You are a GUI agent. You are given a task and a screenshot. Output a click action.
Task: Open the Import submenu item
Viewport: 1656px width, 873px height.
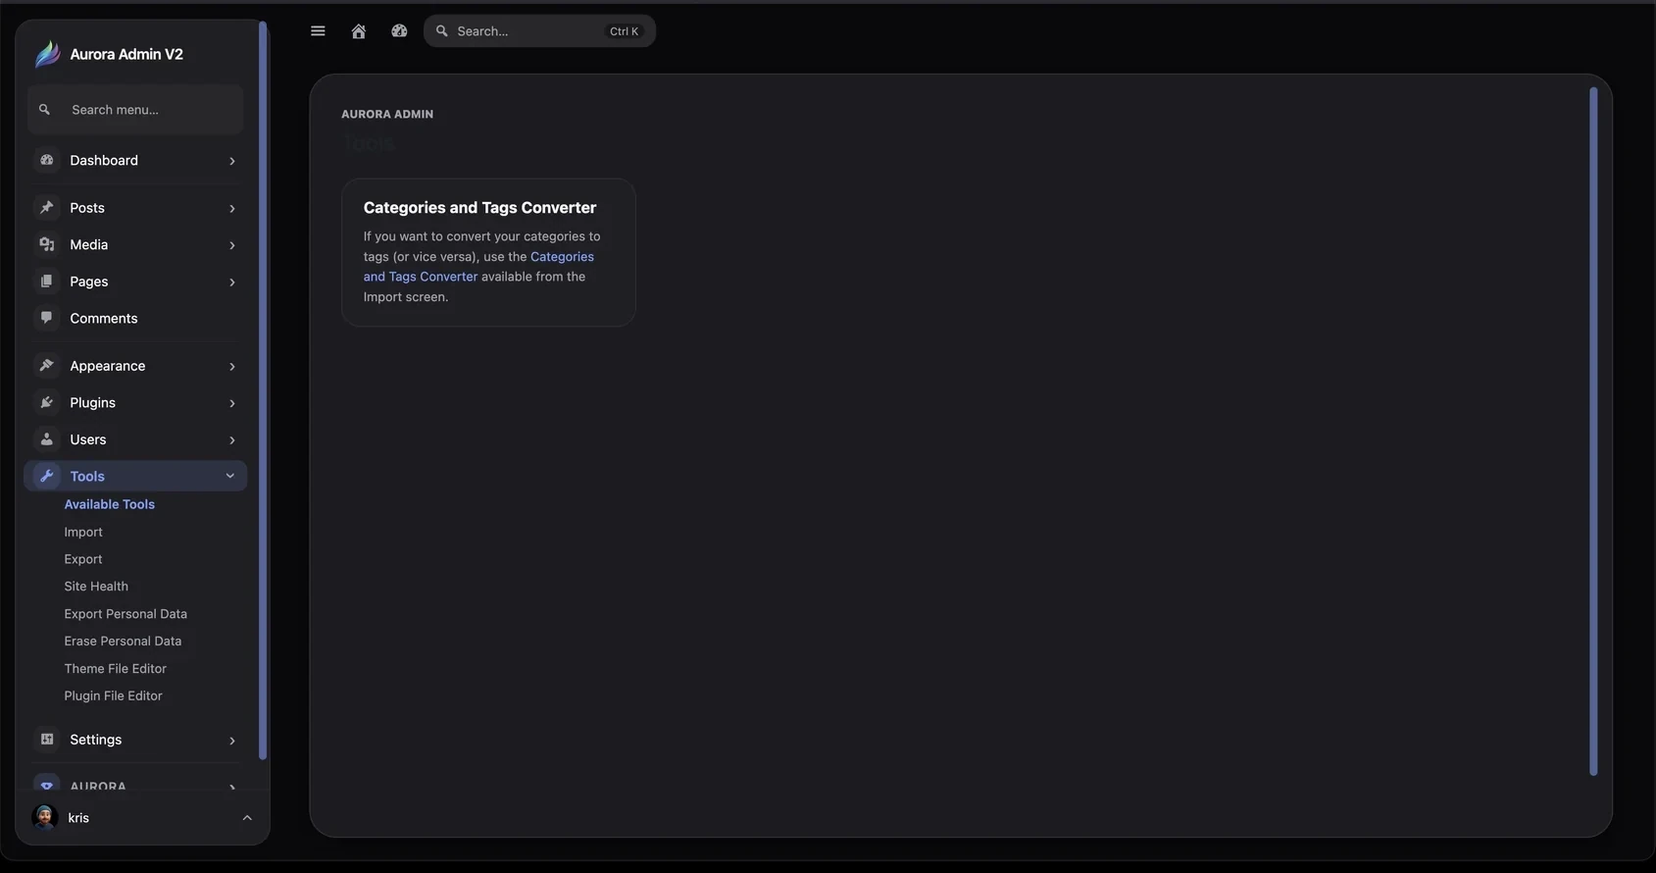[83, 532]
